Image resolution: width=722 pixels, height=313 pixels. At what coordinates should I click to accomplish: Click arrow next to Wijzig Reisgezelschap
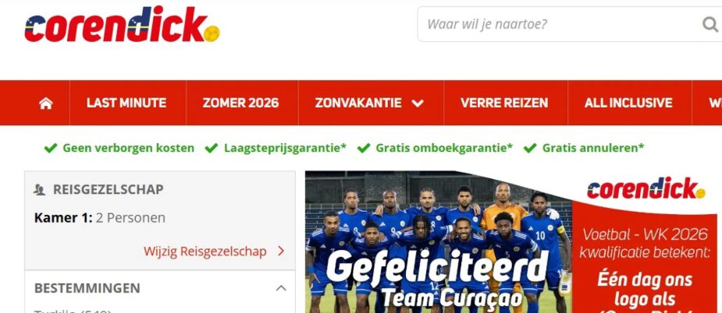[x=281, y=251]
